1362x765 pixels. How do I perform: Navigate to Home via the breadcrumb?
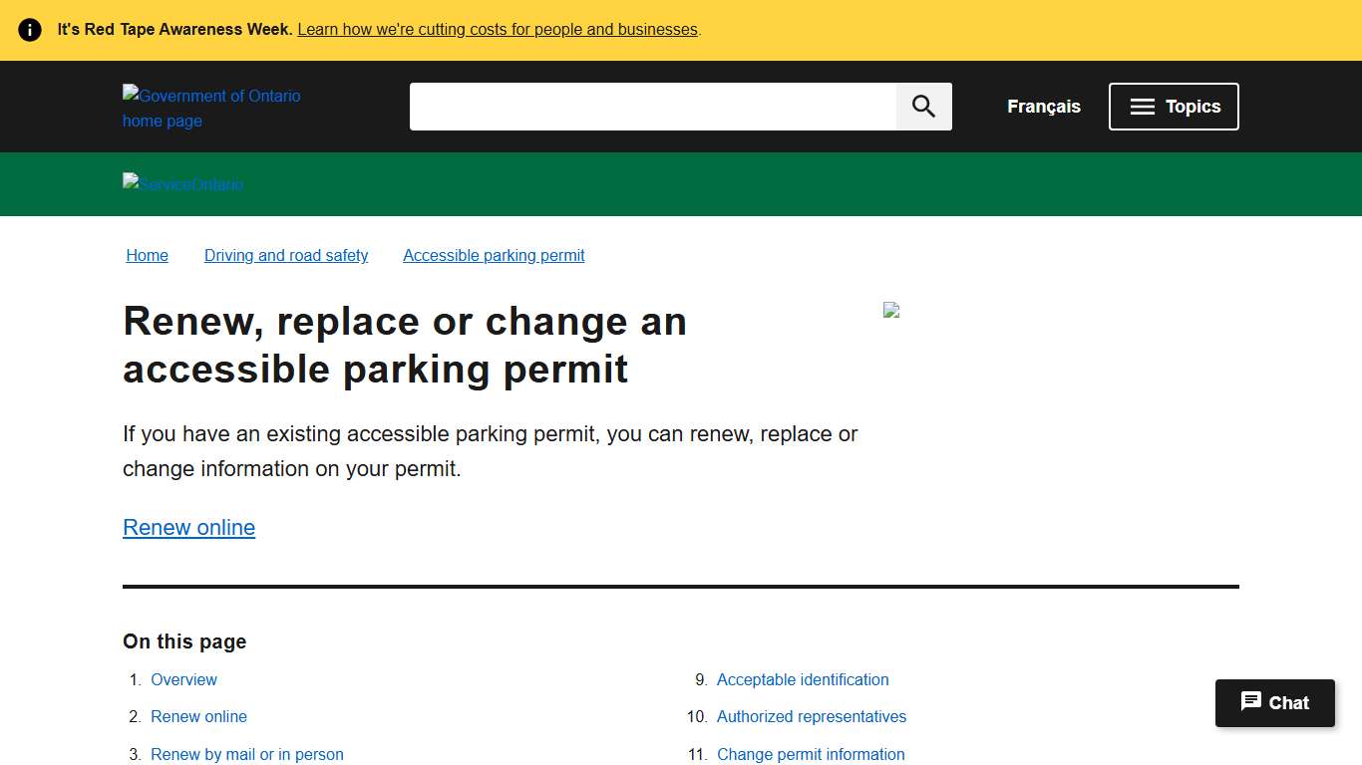[x=147, y=255]
